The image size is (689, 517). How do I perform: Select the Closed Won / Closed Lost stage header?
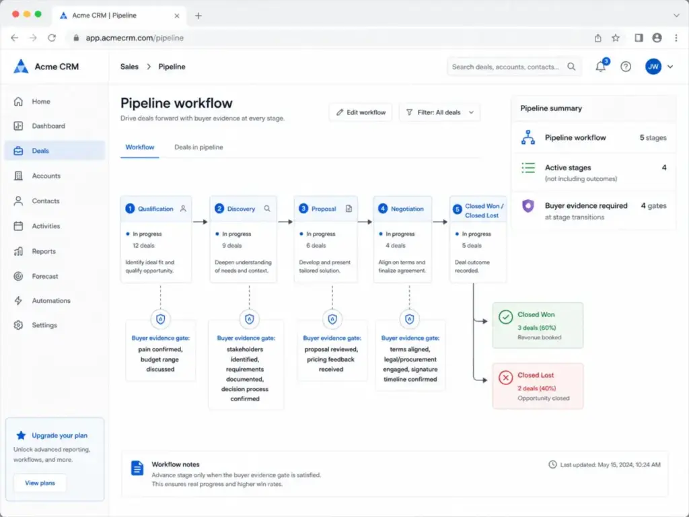click(x=478, y=211)
